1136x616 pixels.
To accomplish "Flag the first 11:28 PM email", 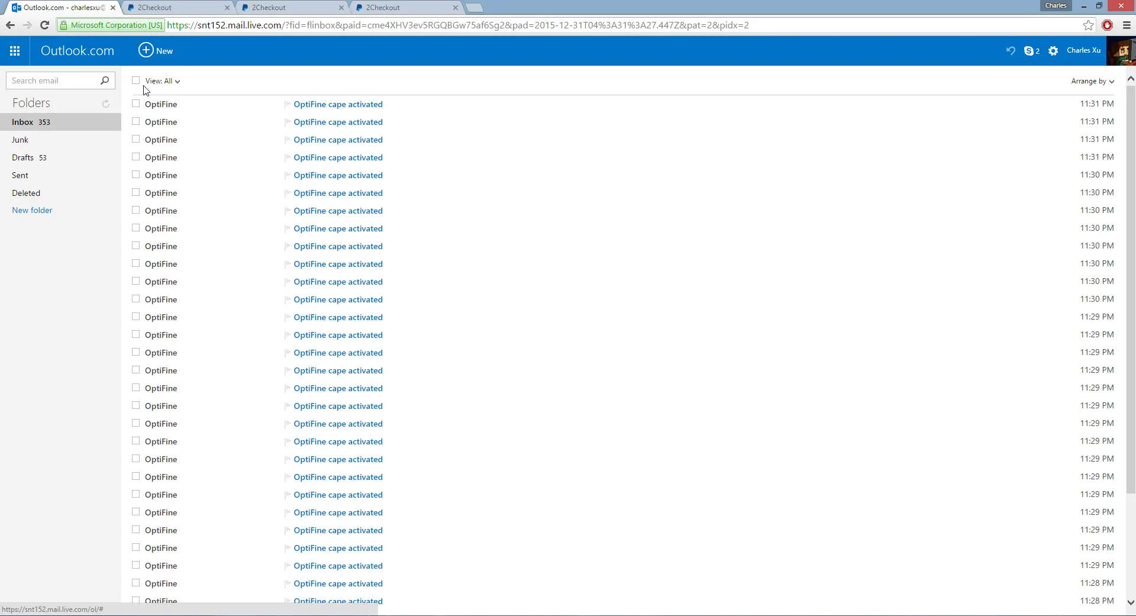I will 288,583.
